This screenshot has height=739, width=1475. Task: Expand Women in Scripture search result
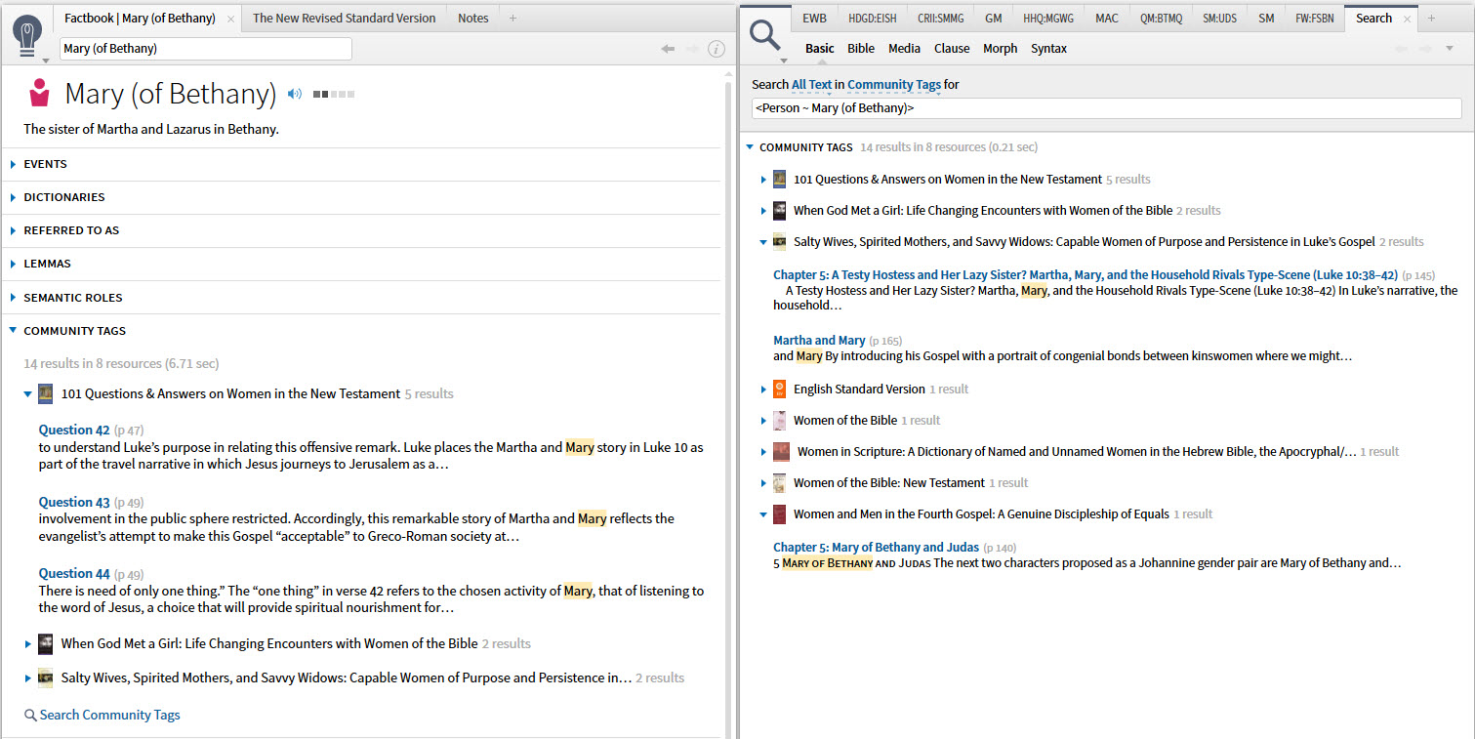tap(763, 452)
